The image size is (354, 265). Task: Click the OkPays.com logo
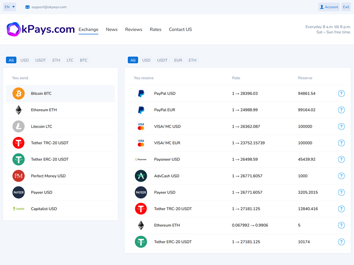tap(41, 29)
